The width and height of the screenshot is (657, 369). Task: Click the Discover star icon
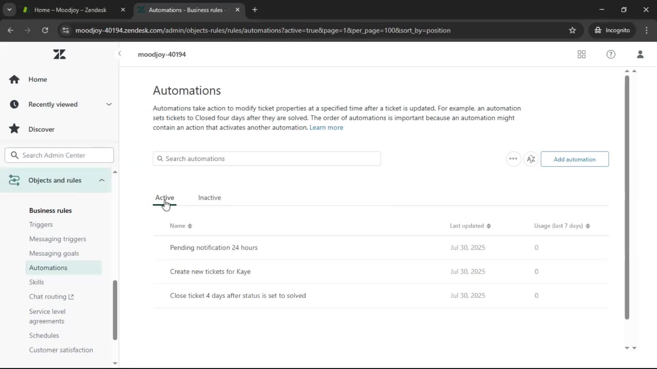(x=14, y=129)
